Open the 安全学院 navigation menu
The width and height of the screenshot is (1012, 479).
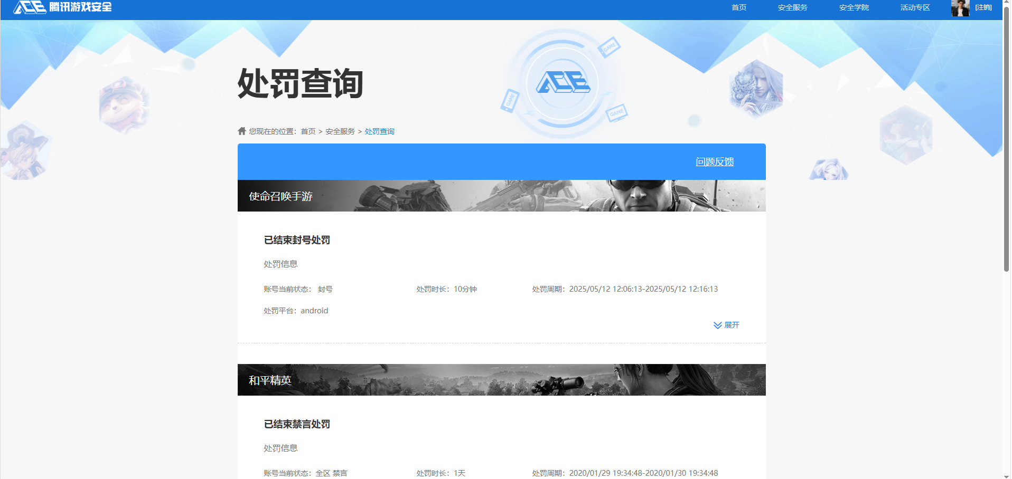pos(854,7)
